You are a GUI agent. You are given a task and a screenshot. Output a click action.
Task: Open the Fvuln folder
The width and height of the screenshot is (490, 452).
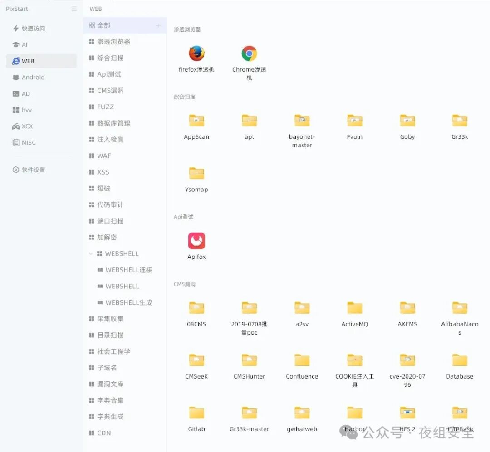(355, 121)
